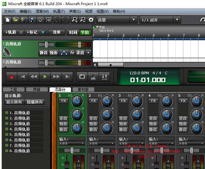
Task: Open the 混音(M) menu
Action: tap(42, 11)
